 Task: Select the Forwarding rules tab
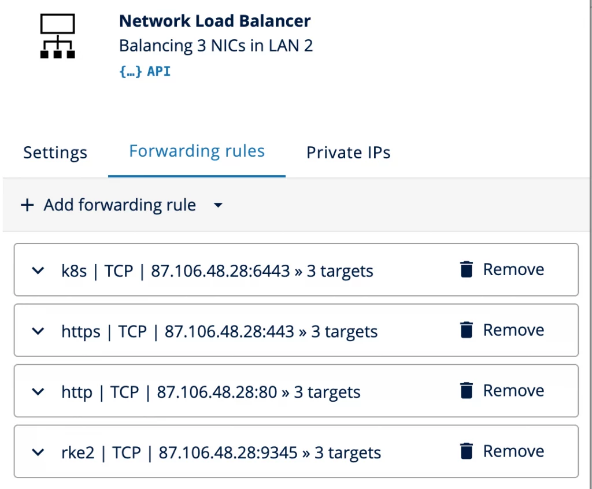pyautogui.click(x=197, y=151)
